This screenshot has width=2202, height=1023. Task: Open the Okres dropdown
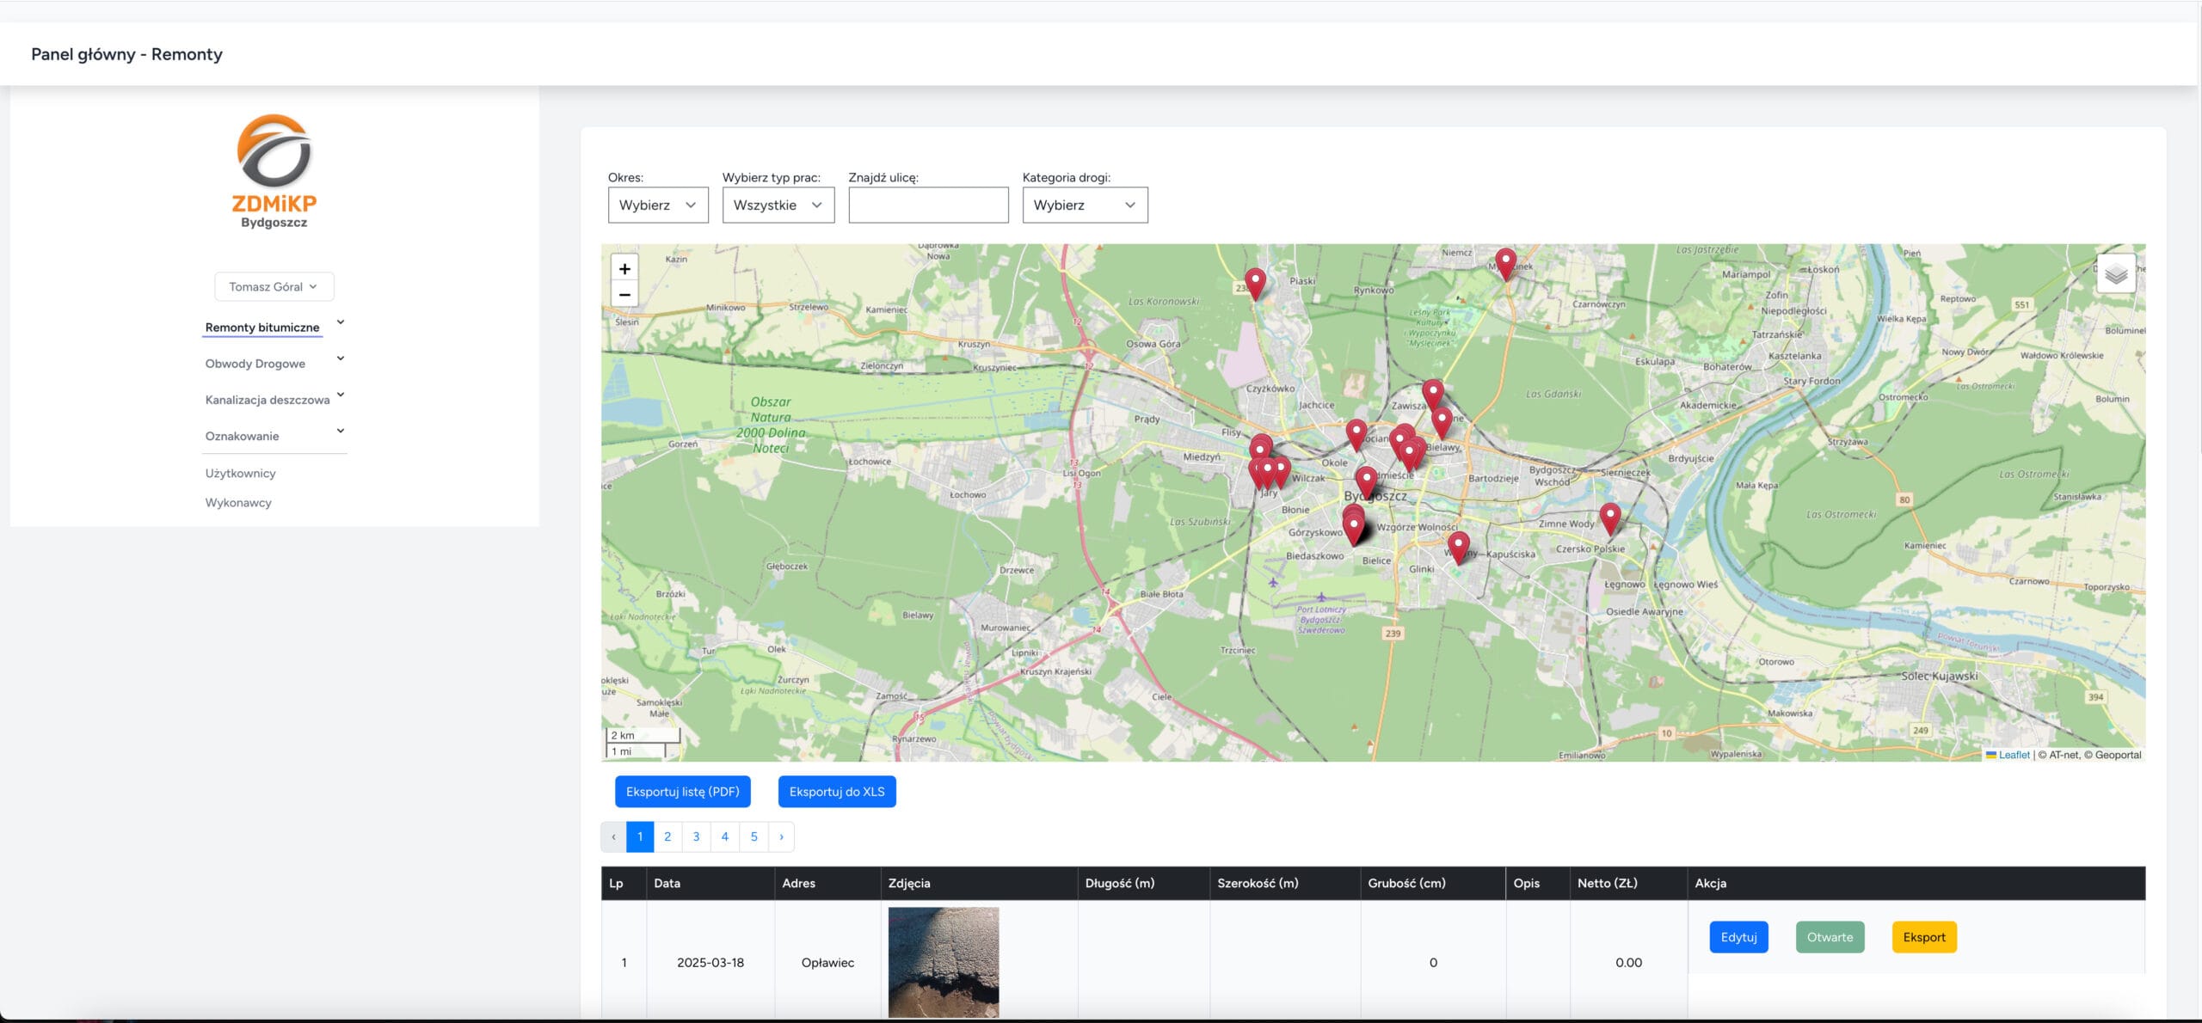658,205
